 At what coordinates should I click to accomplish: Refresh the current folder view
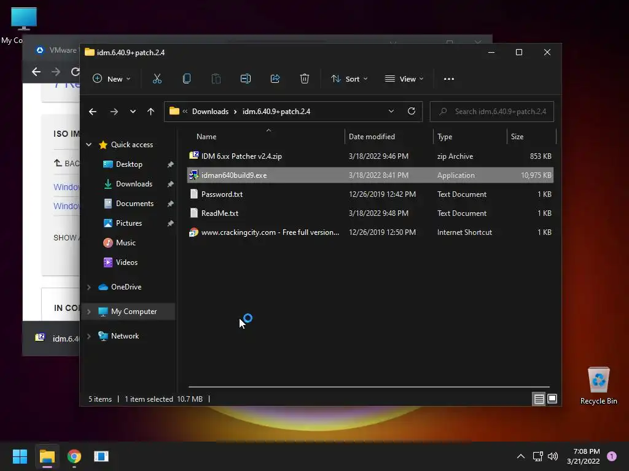click(x=411, y=112)
